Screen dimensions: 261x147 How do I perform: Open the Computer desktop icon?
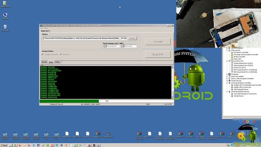[x=5, y=16]
